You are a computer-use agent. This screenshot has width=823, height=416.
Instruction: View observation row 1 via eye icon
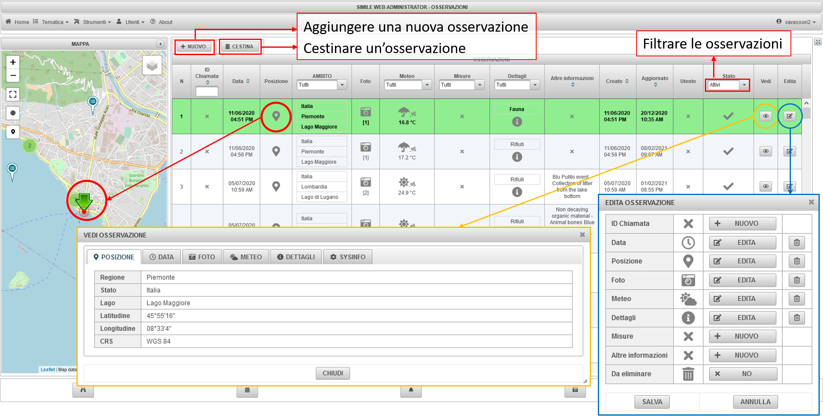click(x=765, y=116)
